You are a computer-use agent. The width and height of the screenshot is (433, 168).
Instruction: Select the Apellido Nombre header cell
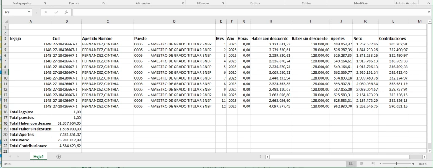pyautogui.click(x=108, y=38)
